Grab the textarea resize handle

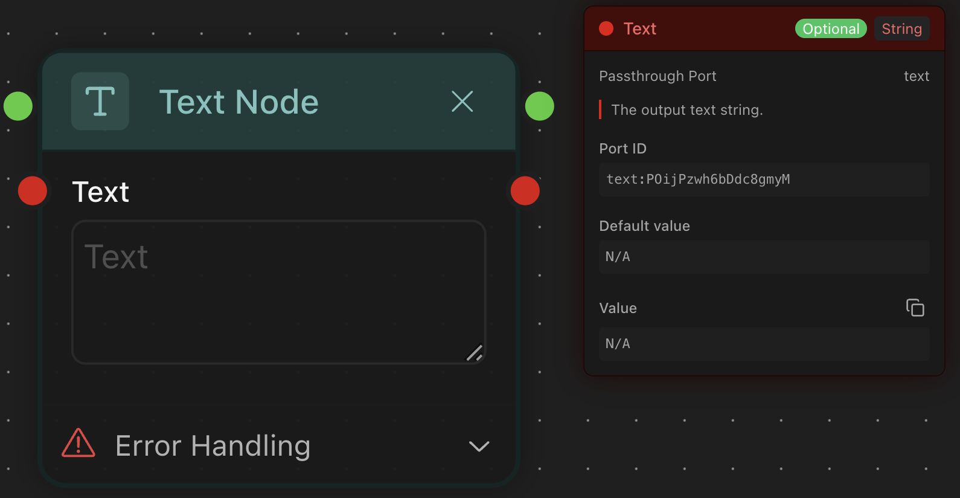(475, 353)
